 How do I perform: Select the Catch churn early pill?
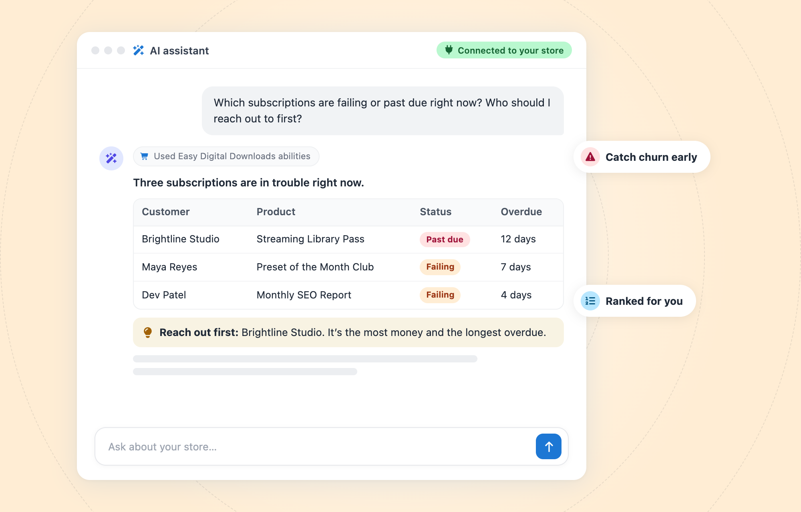pyautogui.click(x=642, y=157)
